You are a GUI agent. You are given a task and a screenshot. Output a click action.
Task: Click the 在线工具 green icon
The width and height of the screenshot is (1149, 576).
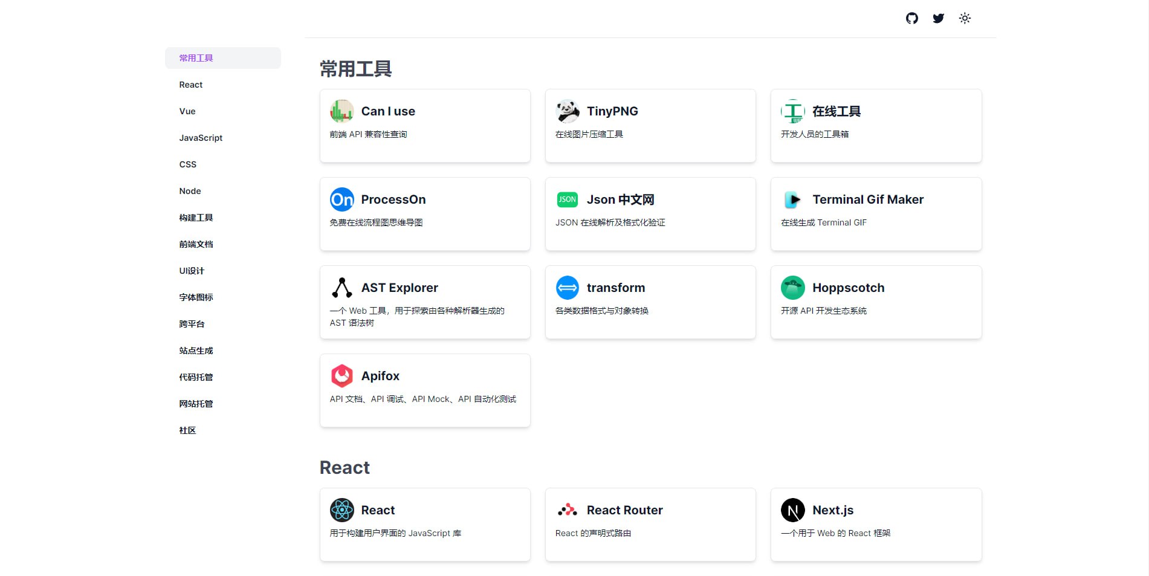pyautogui.click(x=793, y=111)
